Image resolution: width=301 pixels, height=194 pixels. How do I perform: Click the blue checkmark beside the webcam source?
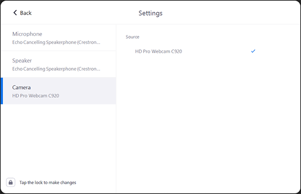pos(253,51)
